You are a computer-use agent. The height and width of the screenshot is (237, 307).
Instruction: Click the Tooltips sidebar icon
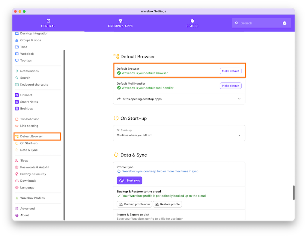(x=17, y=60)
